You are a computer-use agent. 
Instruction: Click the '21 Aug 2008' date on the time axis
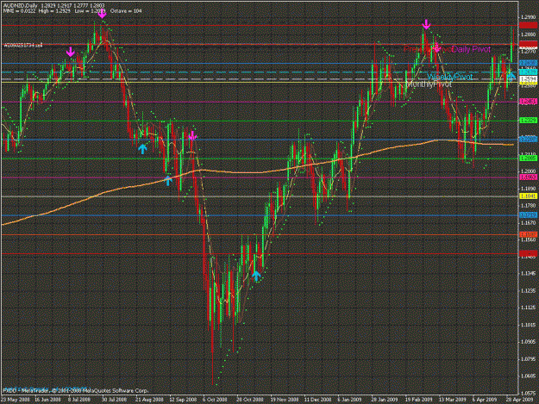(149, 400)
